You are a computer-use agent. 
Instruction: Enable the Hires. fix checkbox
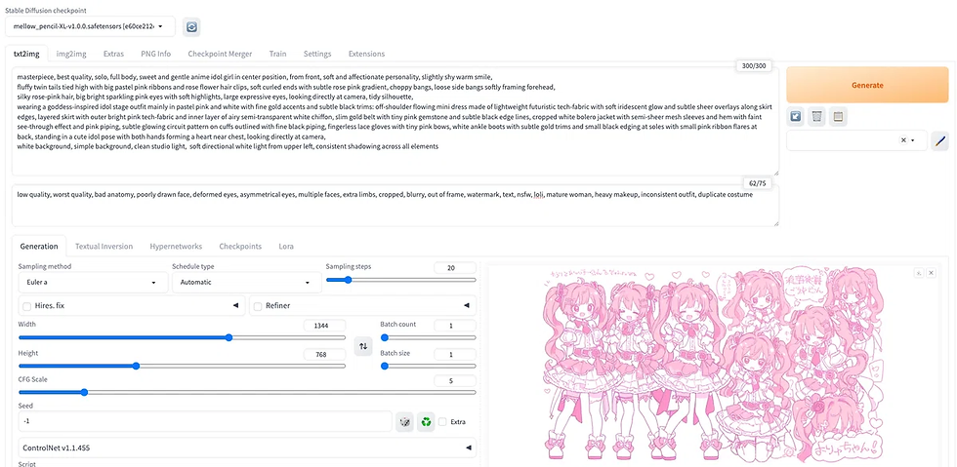27,305
